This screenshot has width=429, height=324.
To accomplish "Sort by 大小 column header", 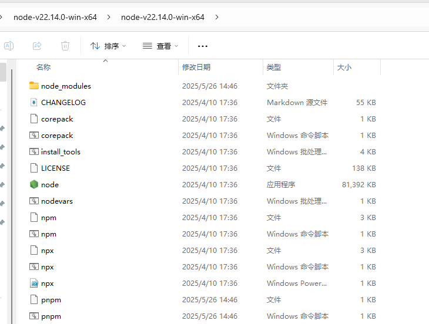I will pyautogui.click(x=344, y=67).
